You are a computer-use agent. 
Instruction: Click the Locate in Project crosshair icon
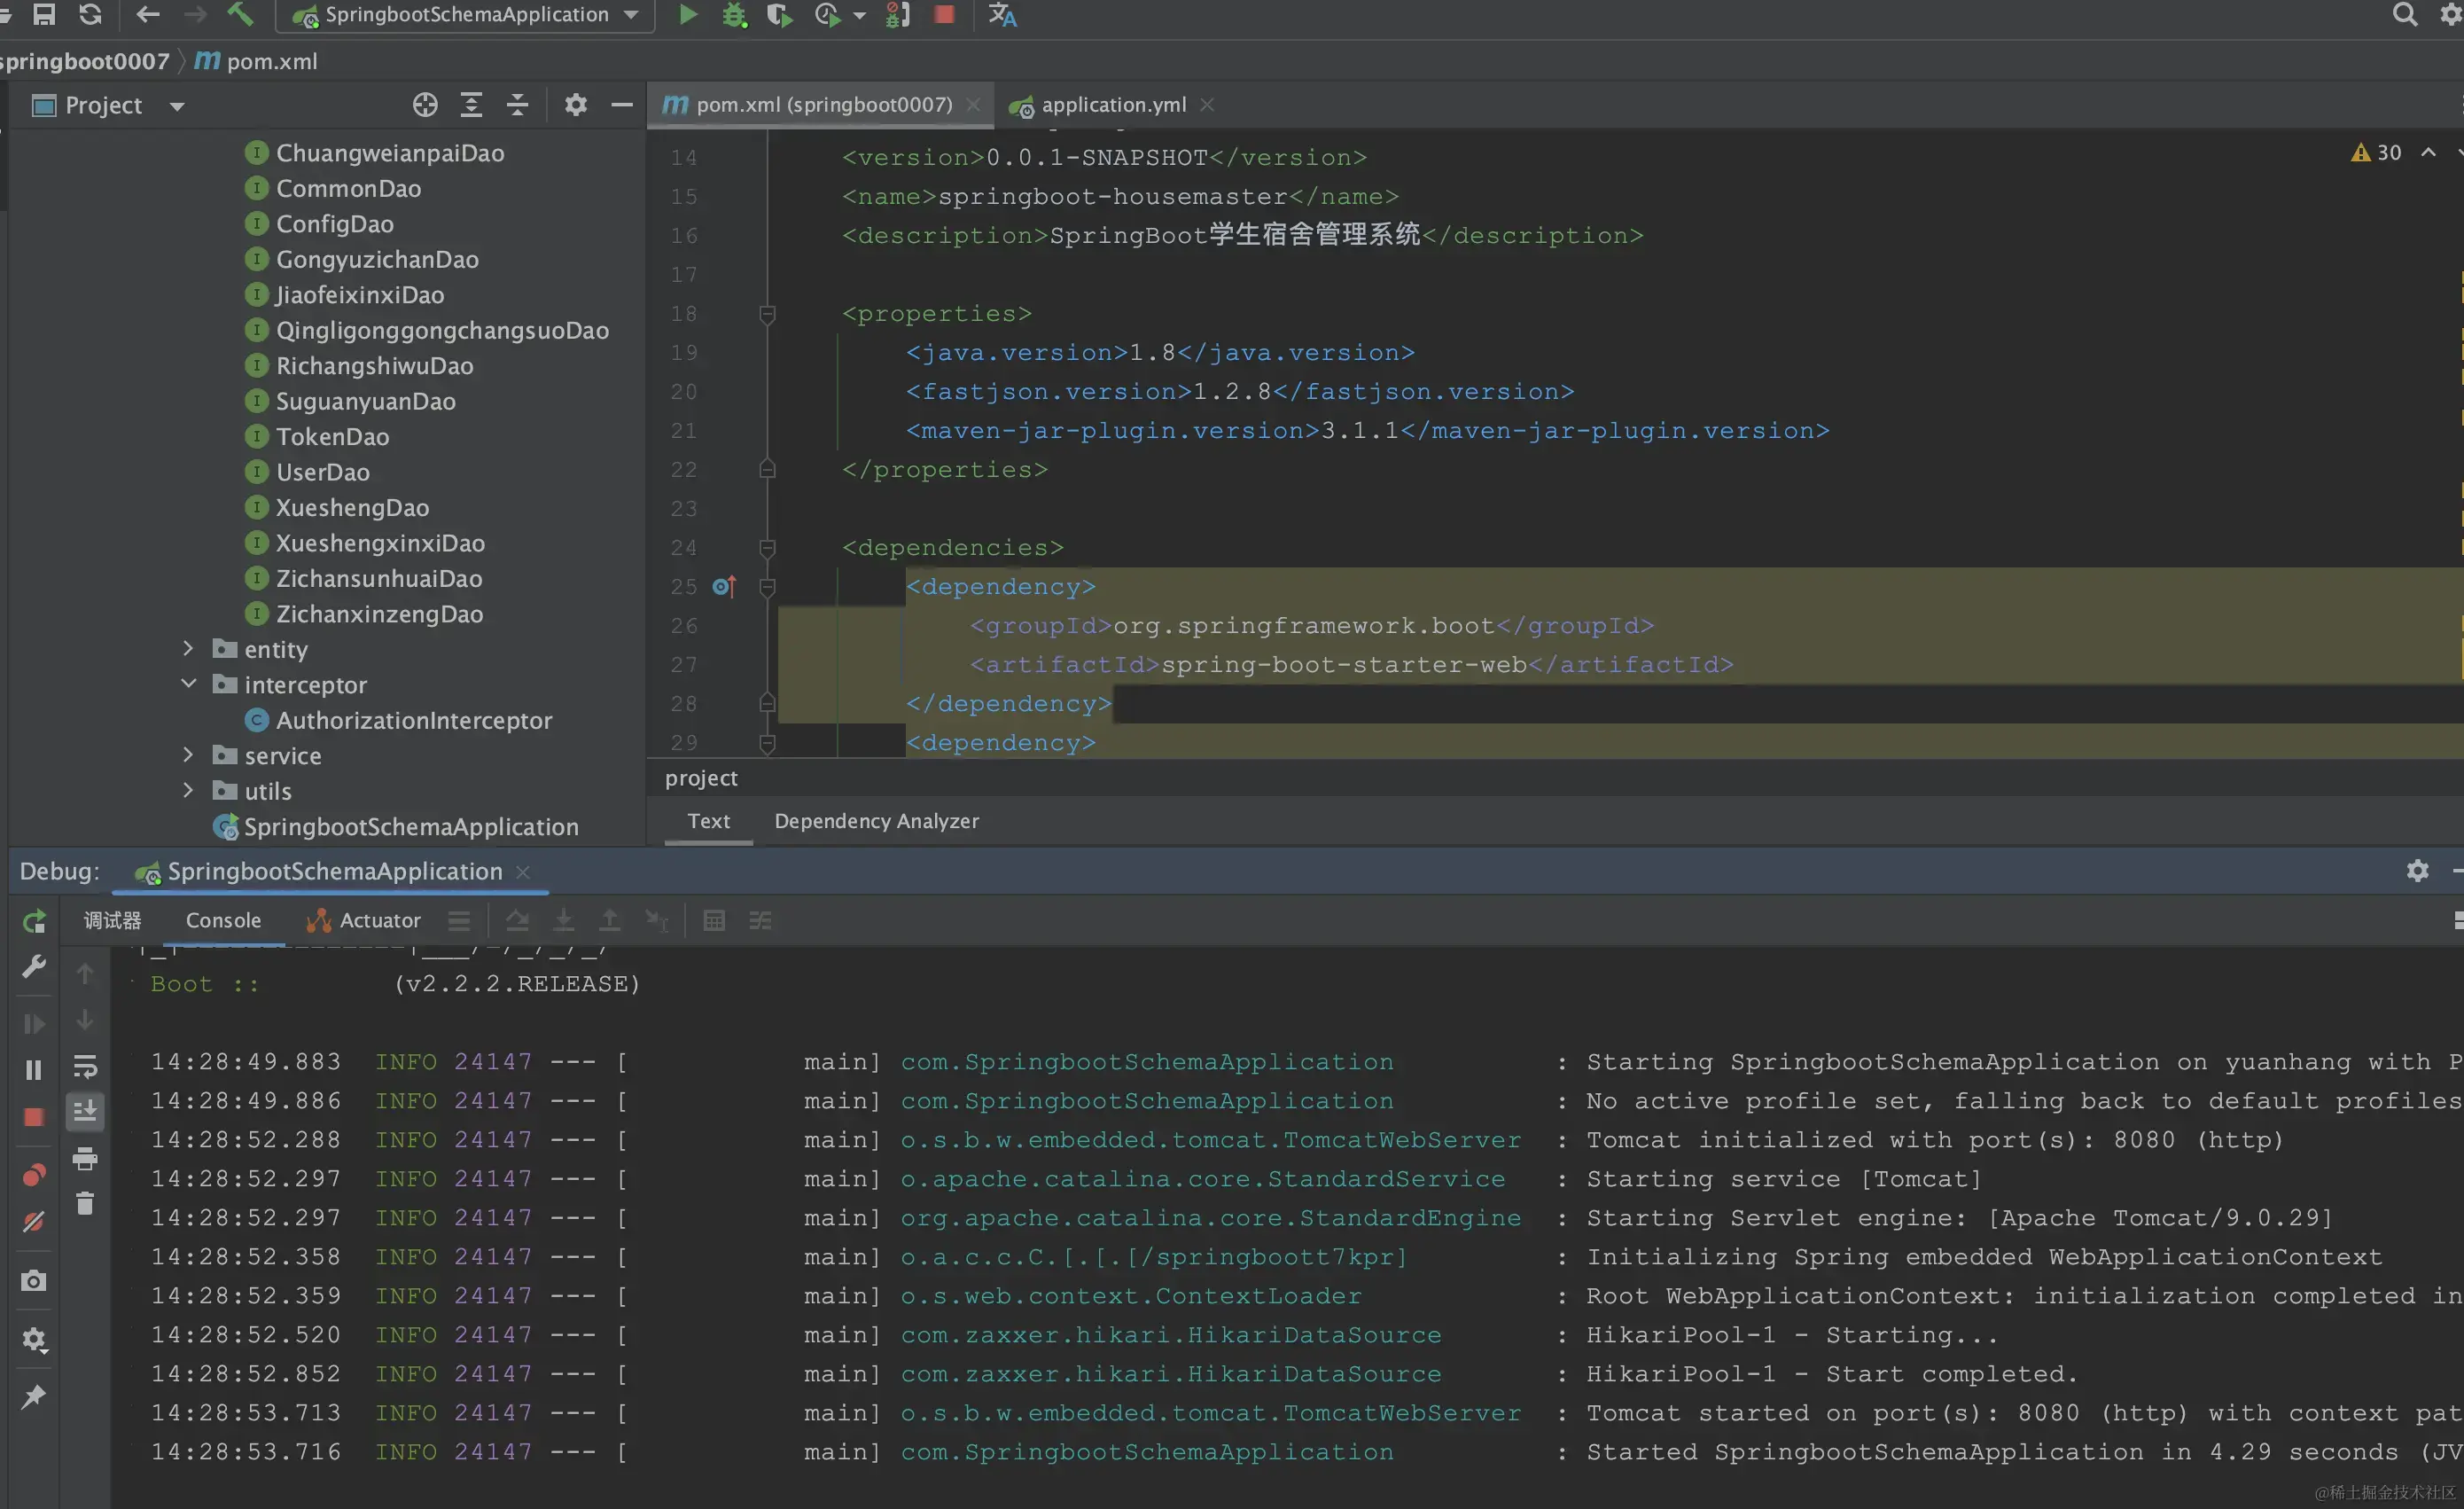pos(425,105)
